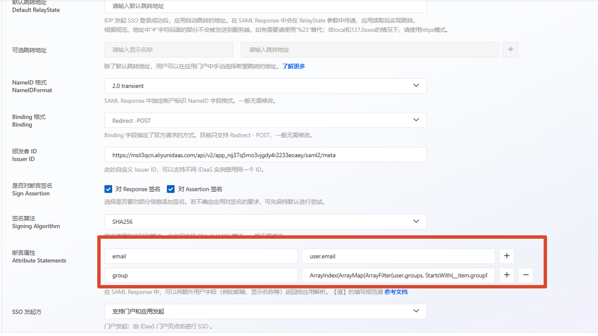Click the Sign Assertion label
This screenshot has height=336, width=598.
(x=31, y=193)
